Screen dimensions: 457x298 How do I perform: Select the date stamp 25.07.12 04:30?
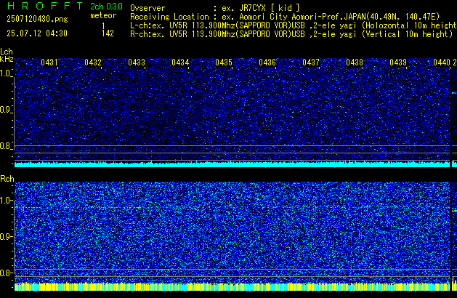point(37,33)
